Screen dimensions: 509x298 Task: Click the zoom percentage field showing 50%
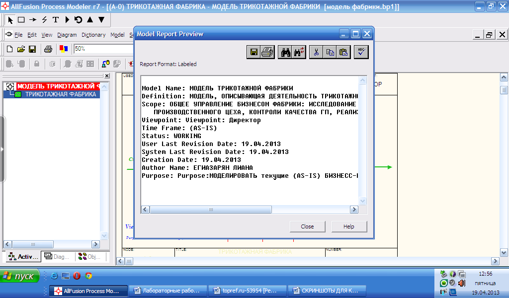(103, 49)
